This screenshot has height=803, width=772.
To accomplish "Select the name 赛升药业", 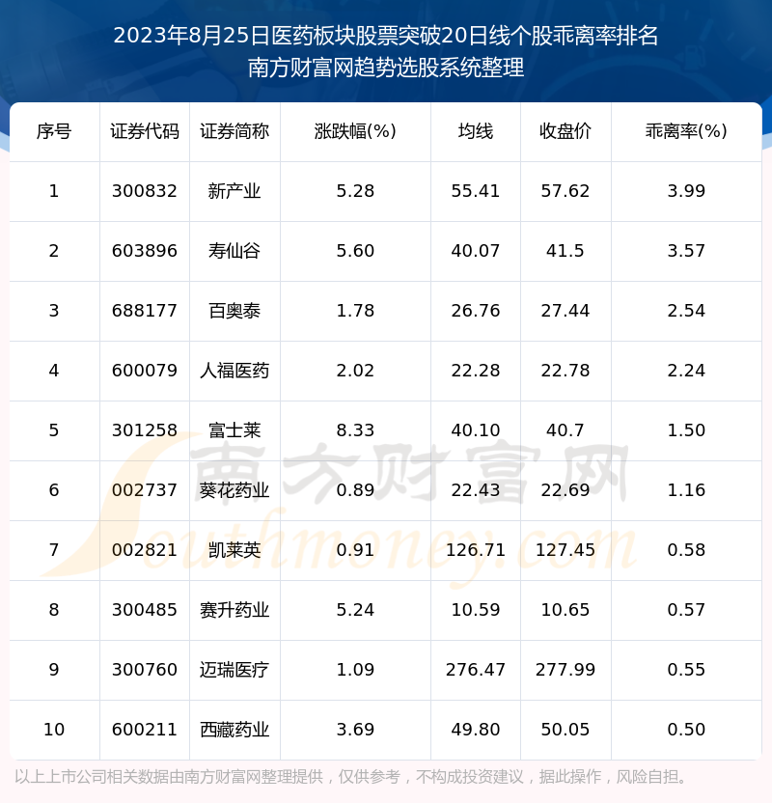I will pos(234,610).
